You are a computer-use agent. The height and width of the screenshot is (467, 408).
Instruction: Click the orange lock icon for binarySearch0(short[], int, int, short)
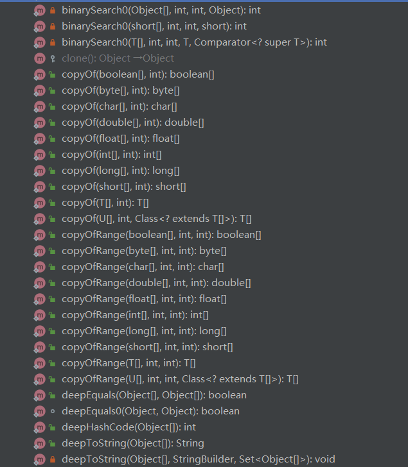click(x=53, y=26)
